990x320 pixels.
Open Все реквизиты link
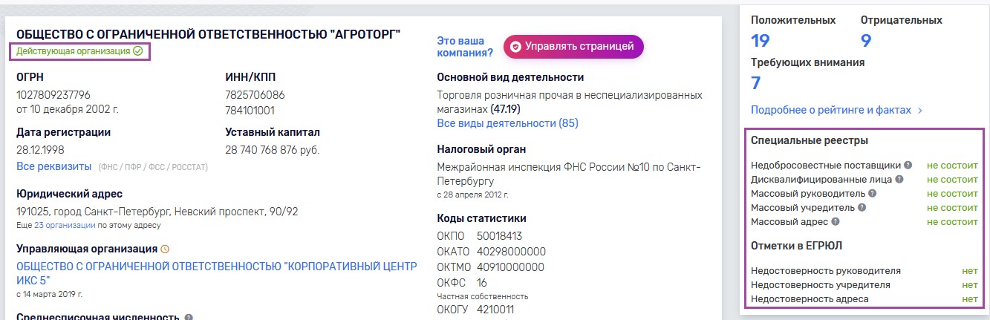coord(53,166)
